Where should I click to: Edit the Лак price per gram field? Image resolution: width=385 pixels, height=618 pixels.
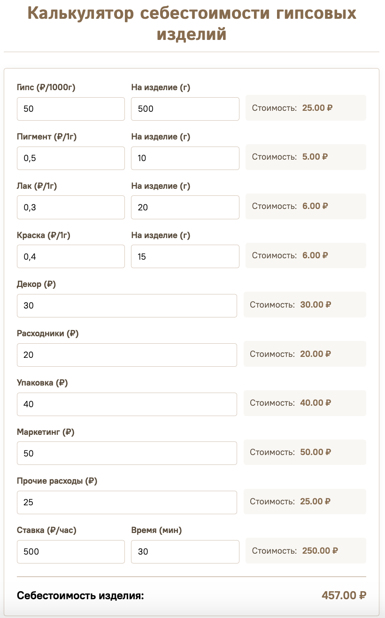click(x=71, y=207)
